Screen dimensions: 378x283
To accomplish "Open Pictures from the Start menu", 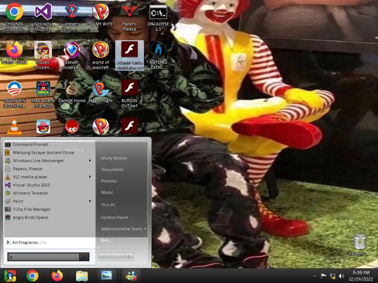I will coord(109,181).
